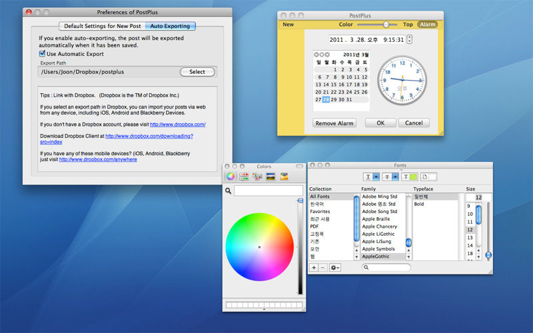
Task: Open the strikethrough dropdown in Fonts toolbar
Action: point(395,176)
